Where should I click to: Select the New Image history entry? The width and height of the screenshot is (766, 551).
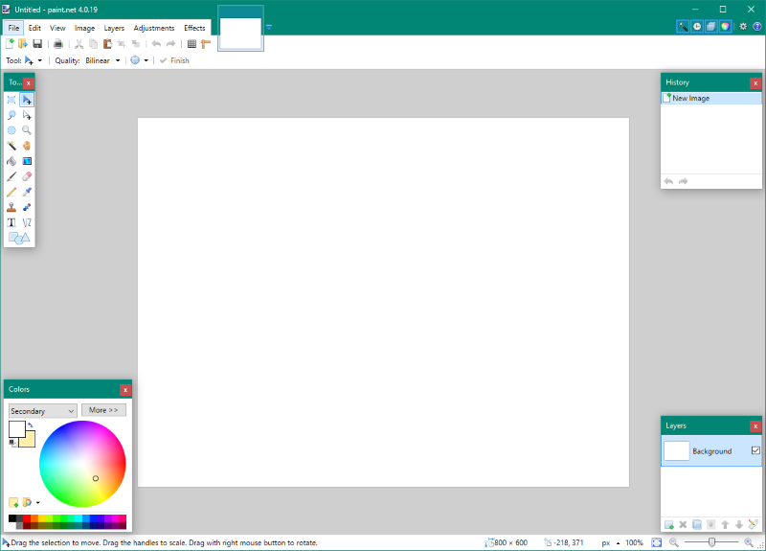click(x=711, y=99)
